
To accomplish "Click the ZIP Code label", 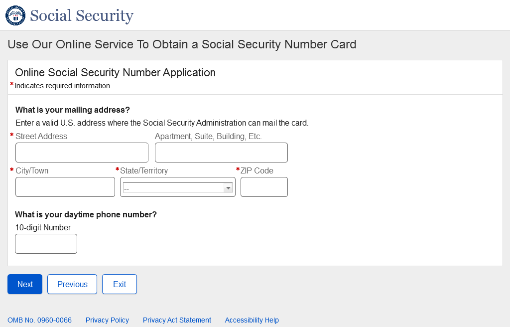I will pos(257,170).
